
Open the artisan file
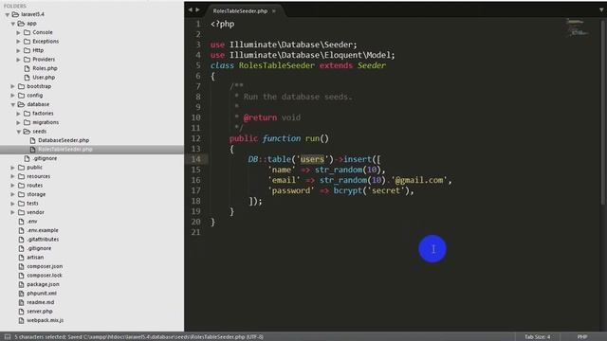pos(35,258)
